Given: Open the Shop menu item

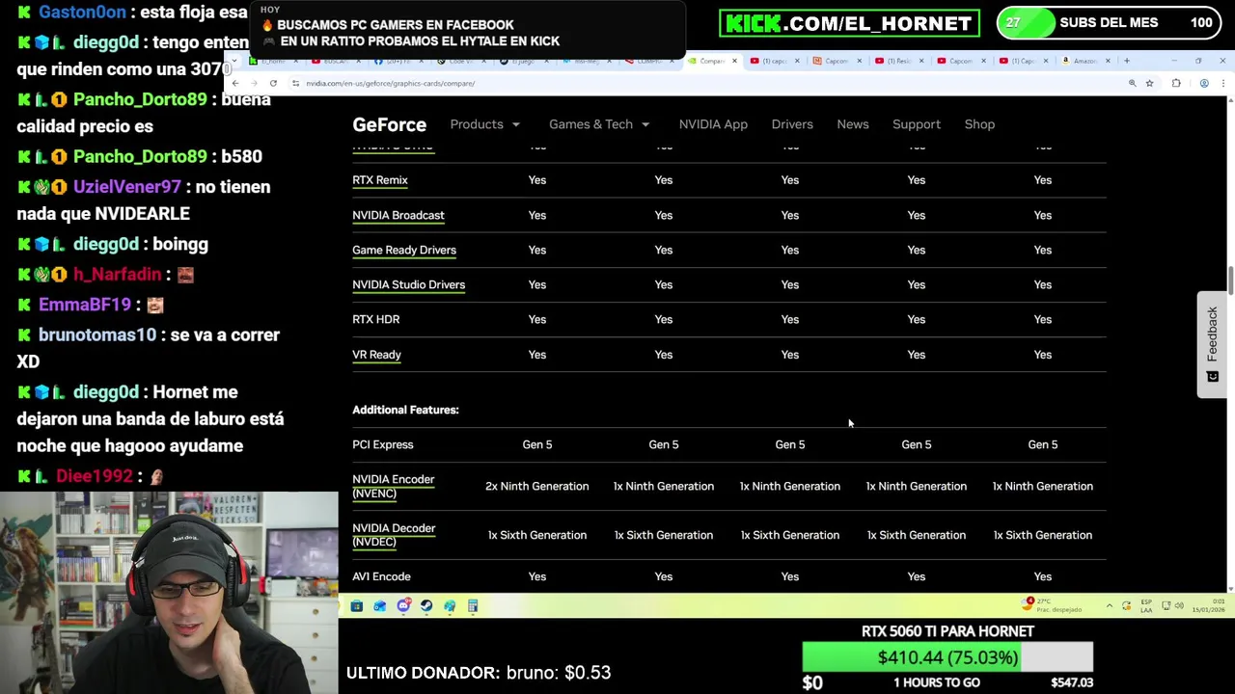Looking at the screenshot, I should [x=979, y=124].
